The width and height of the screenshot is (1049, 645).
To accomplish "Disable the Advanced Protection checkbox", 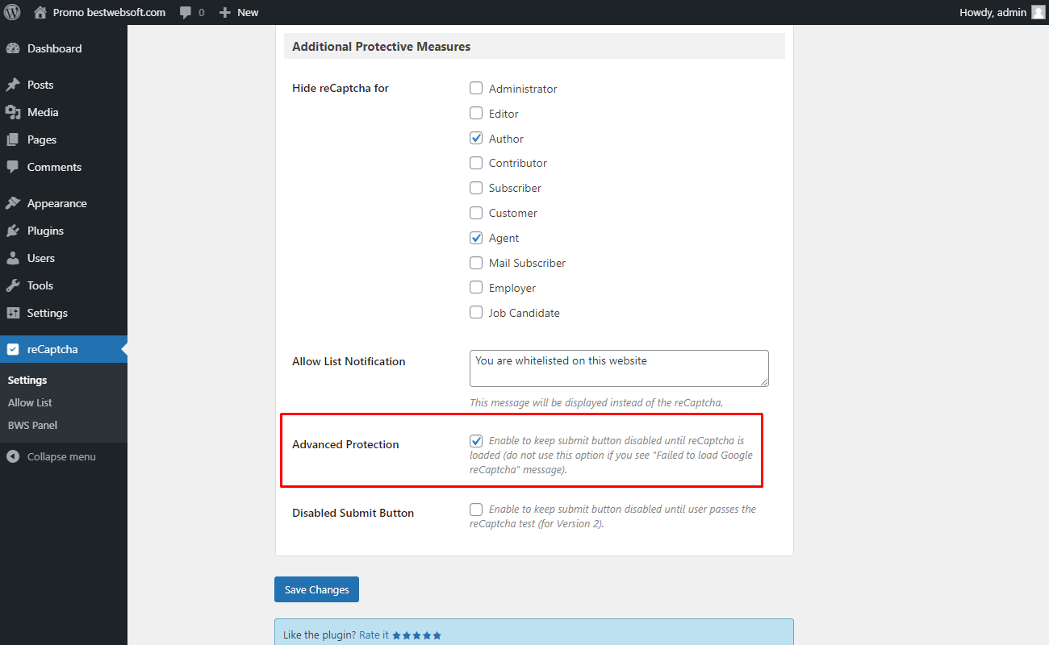I will [476, 441].
